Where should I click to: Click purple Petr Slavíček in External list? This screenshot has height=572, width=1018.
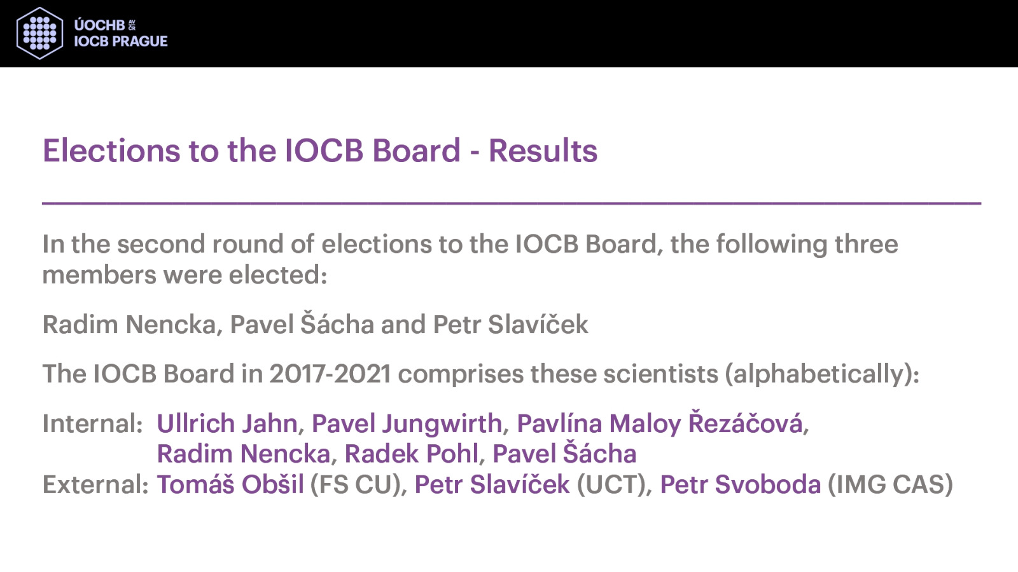[x=492, y=484]
